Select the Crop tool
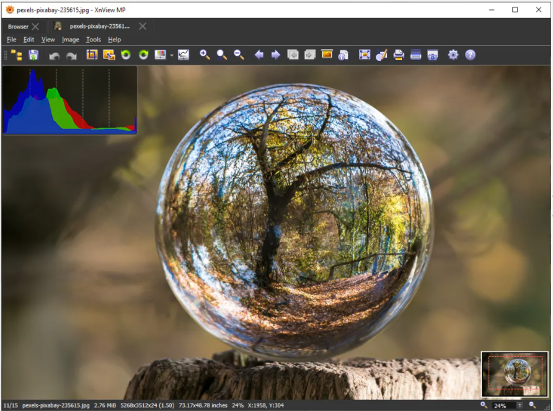Image resolution: width=553 pixels, height=411 pixels. click(x=91, y=55)
